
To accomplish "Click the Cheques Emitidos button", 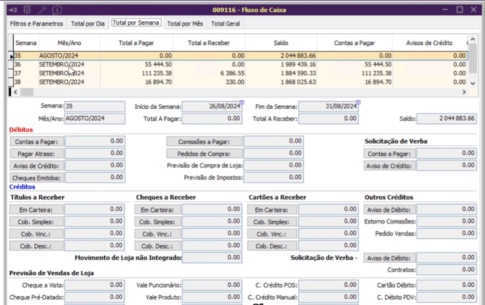I will 37,178.
